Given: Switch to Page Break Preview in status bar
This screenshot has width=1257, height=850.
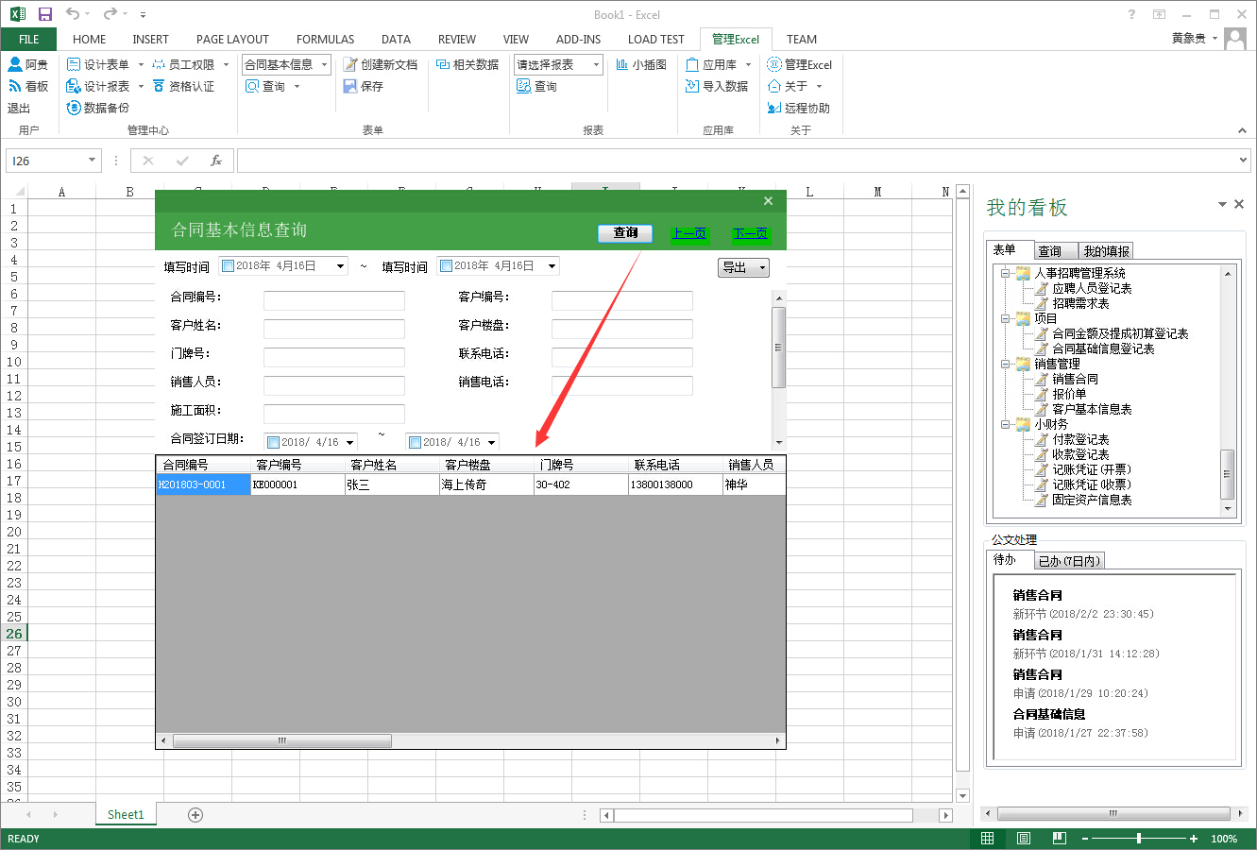Looking at the screenshot, I should (1060, 839).
